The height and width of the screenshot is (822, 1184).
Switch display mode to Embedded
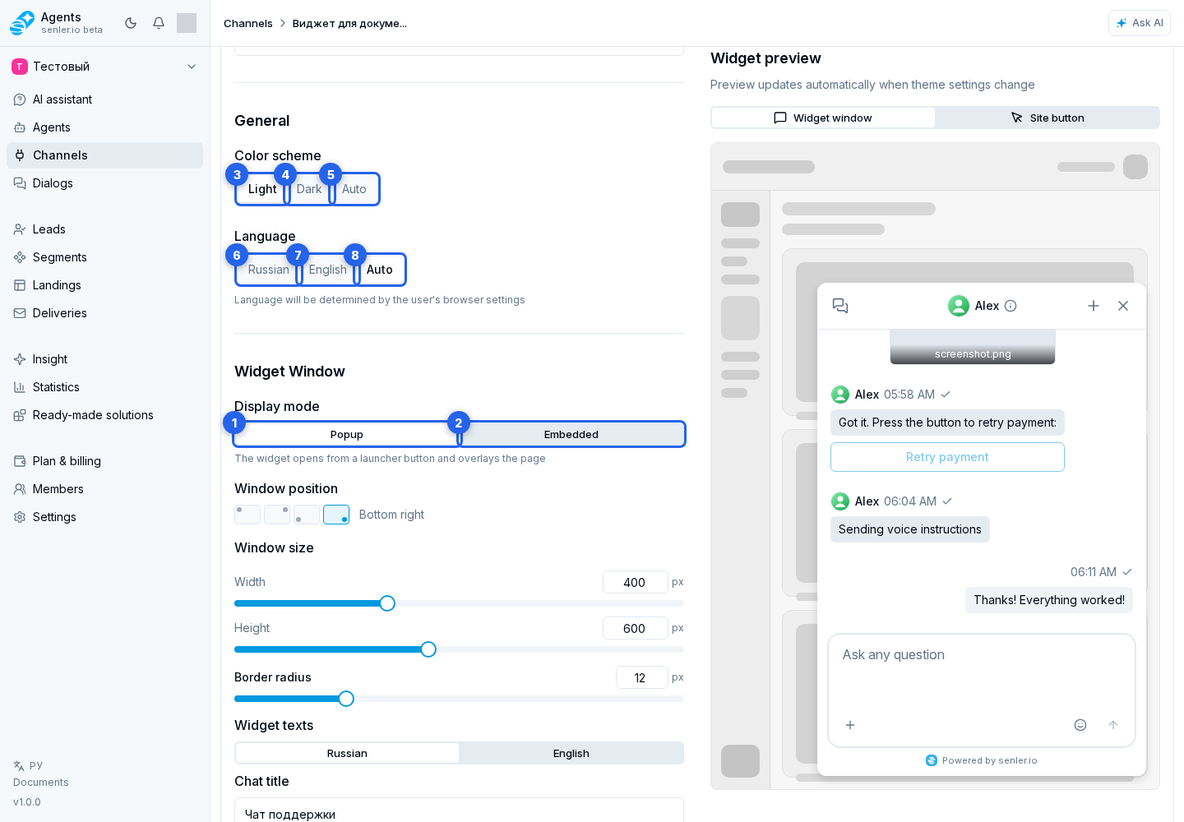coord(571,434)
